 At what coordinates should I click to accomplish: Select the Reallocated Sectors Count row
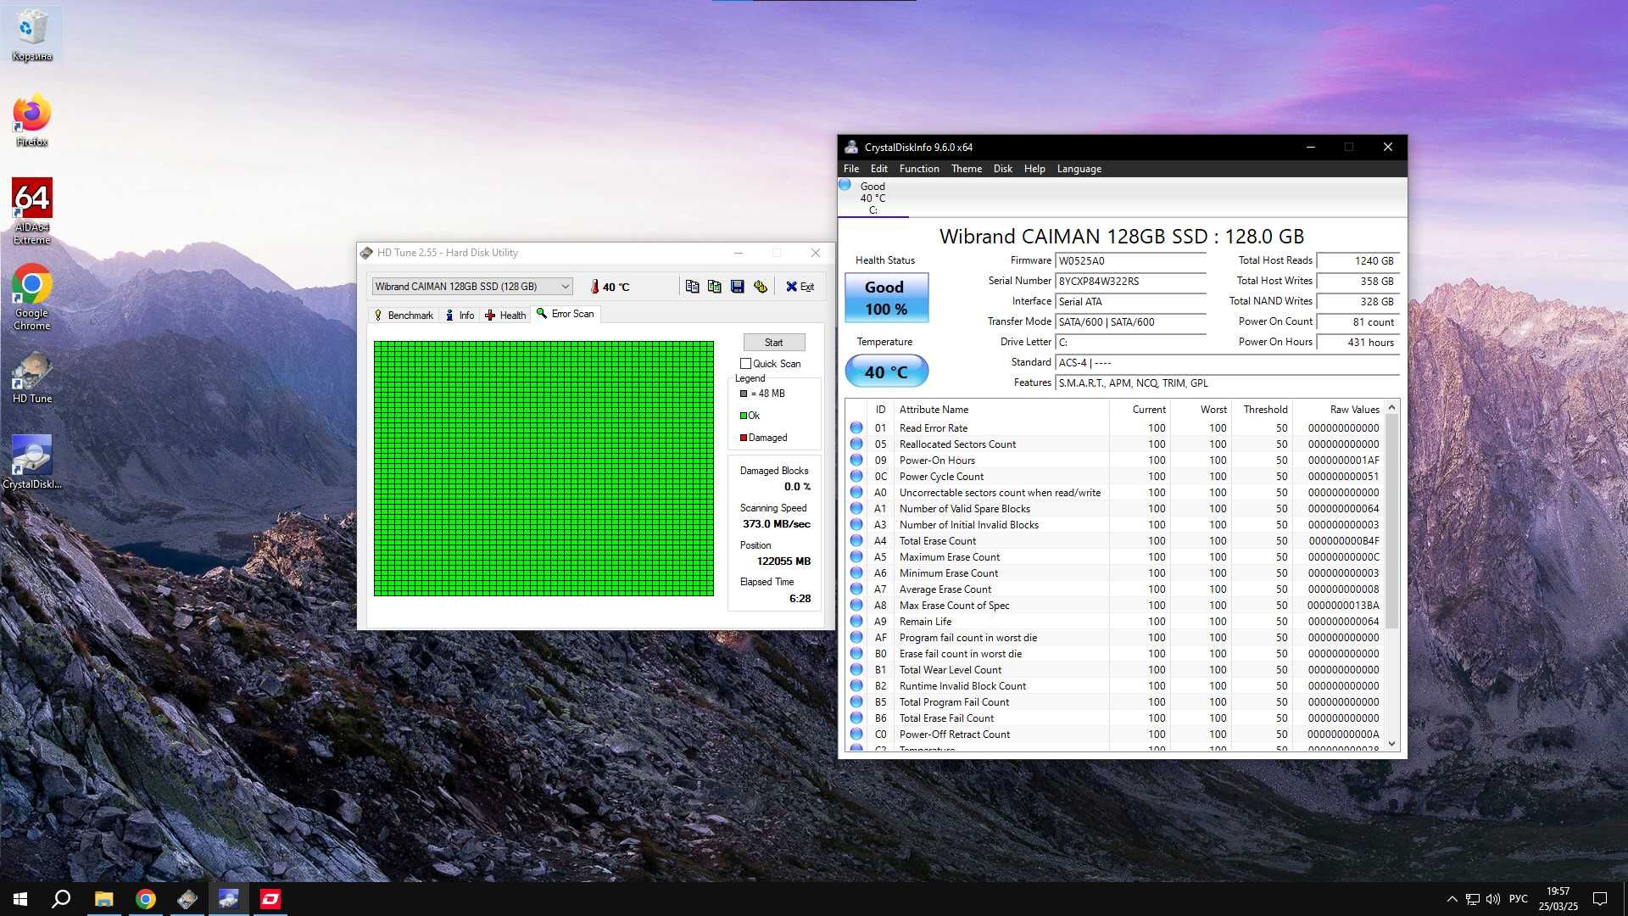[x=1115, y=444]
